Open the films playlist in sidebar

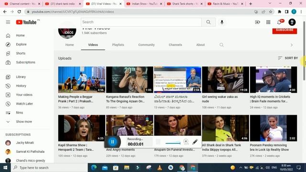click(x=20, y=113)
